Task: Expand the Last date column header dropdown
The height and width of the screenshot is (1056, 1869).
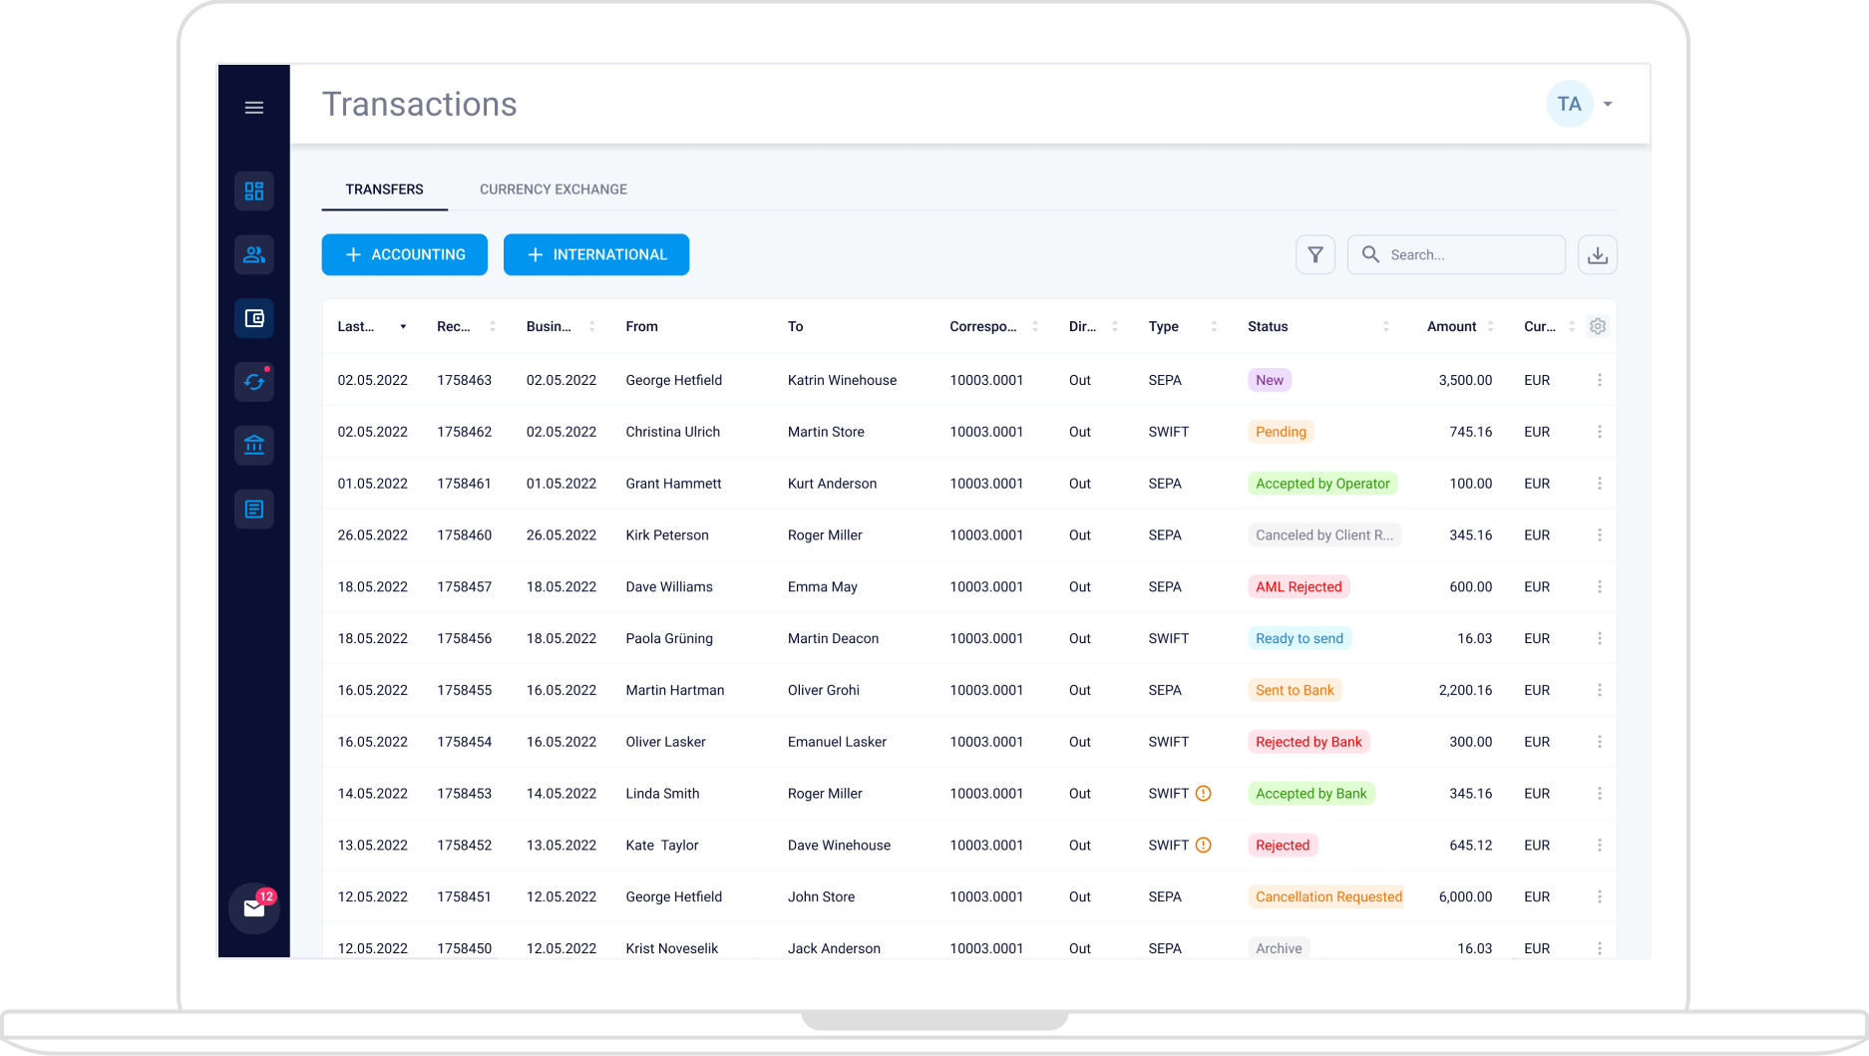Action: coord(403,326)
